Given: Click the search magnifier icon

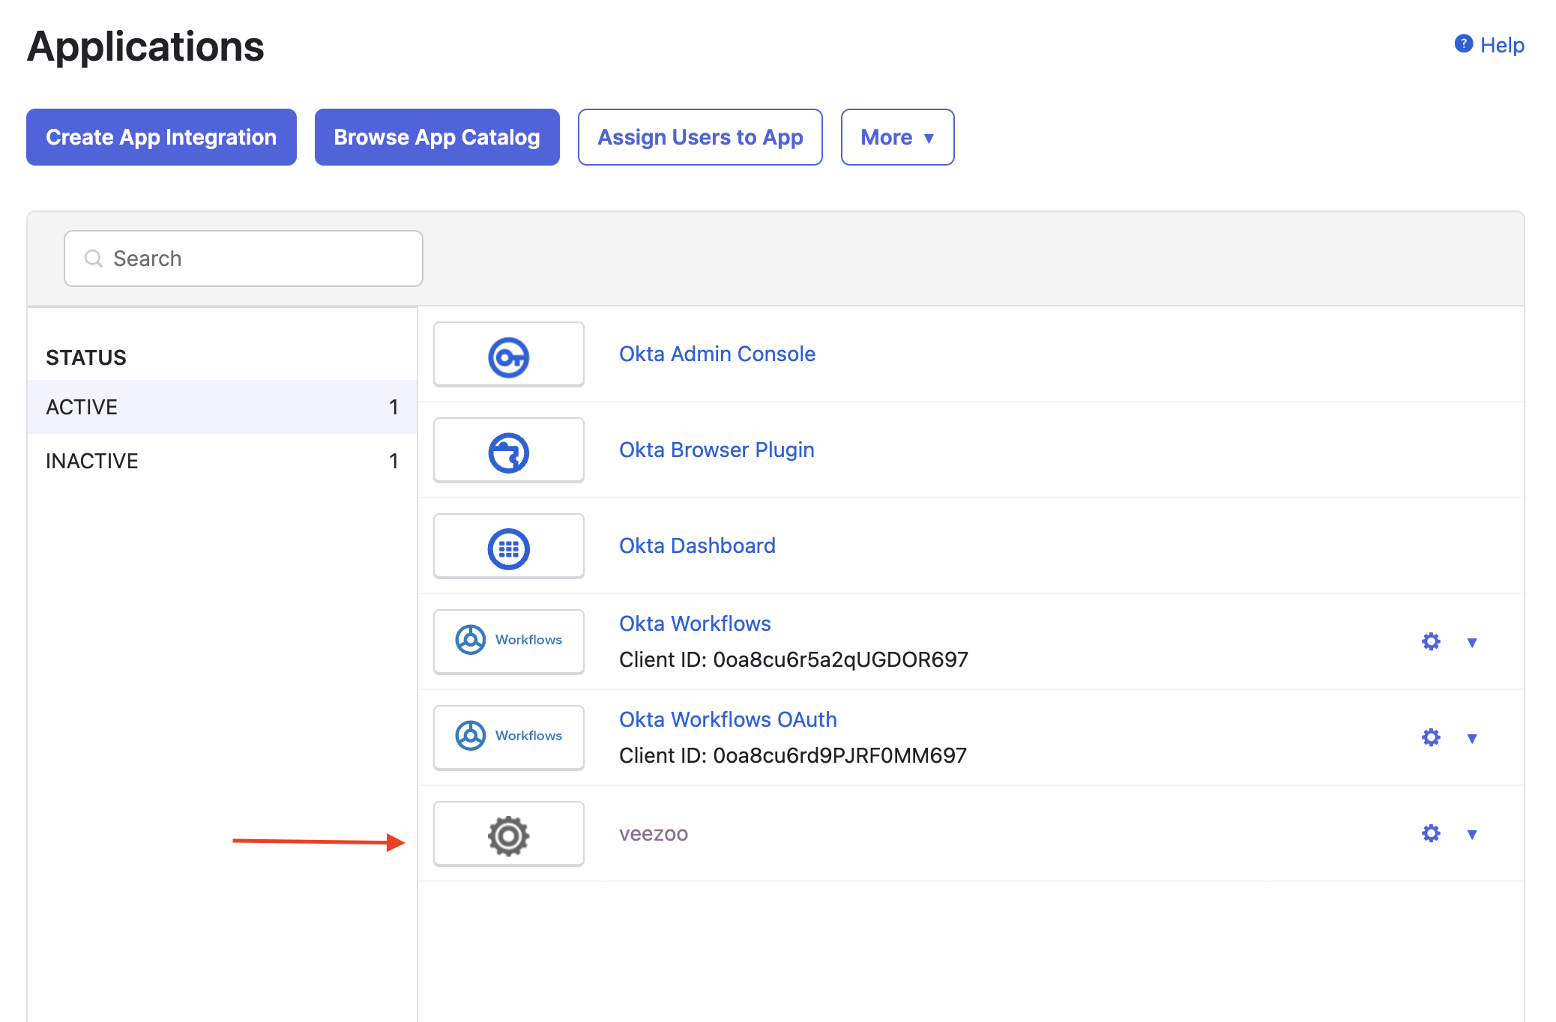Looking at the screenshot, I should tap(94, 258).
